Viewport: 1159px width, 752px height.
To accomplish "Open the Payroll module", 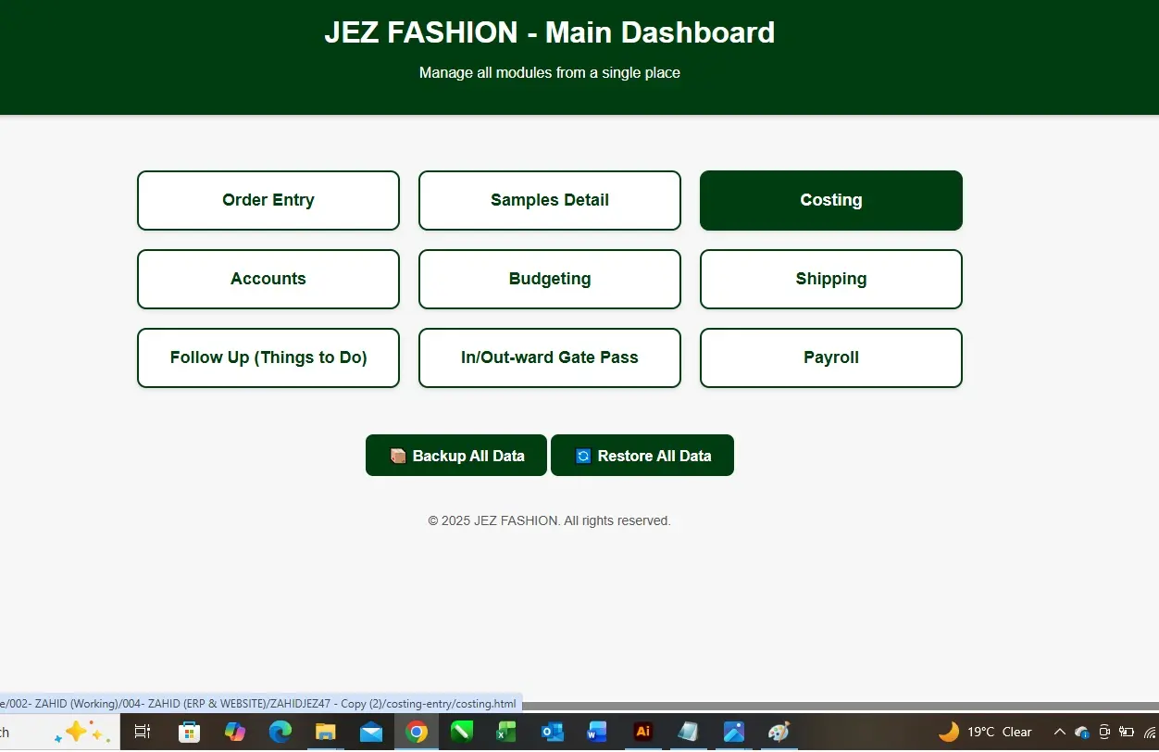I will point(831,357).
